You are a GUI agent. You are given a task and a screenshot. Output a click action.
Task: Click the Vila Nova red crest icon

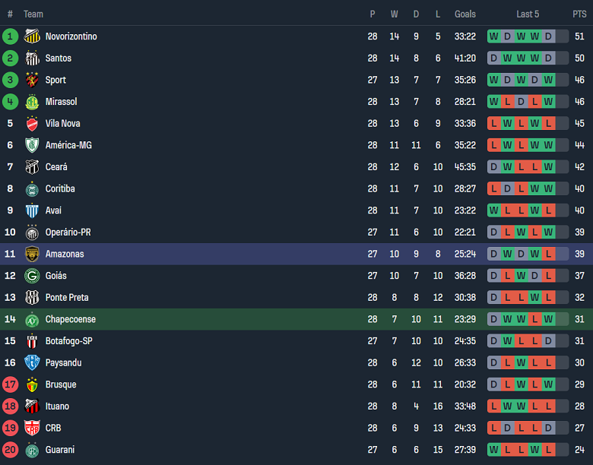[32, 124]
